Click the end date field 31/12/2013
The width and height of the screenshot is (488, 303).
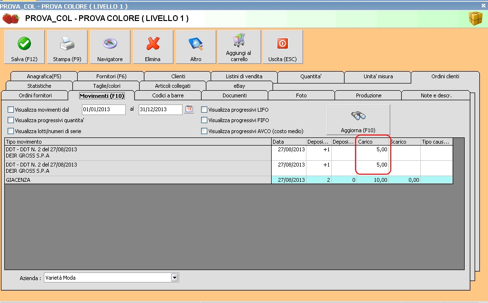[x=160, y=109]
